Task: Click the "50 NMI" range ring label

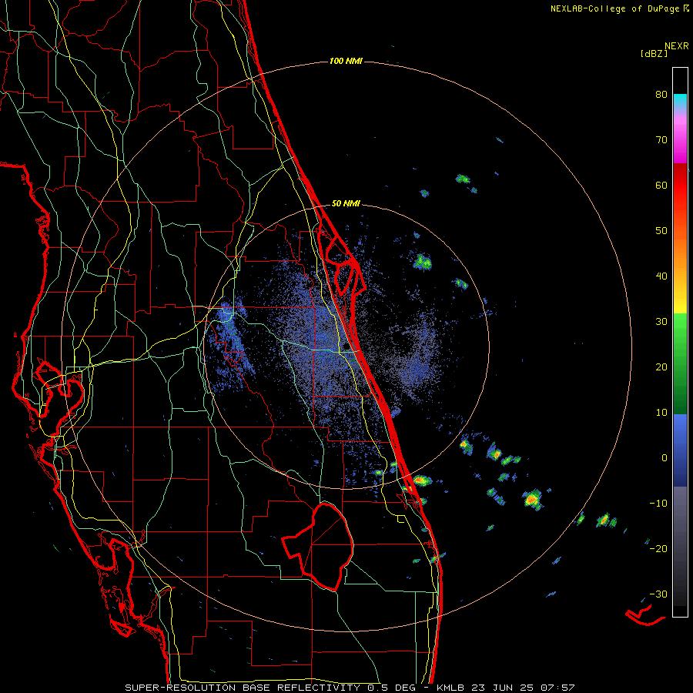Action: [346, 204]
